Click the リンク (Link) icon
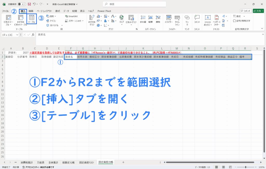Viewport: 266px width, 169px height. pos(187,19)
